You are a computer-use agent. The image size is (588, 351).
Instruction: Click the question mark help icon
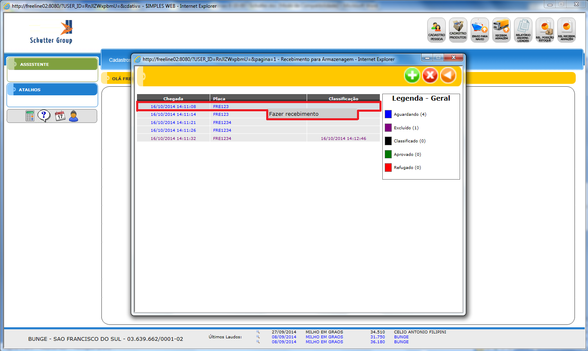pos(44,116)
